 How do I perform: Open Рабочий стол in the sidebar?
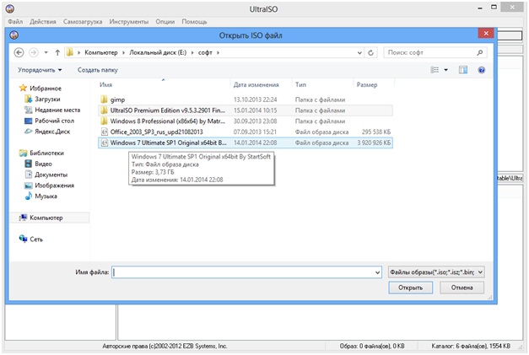(49, 121)
